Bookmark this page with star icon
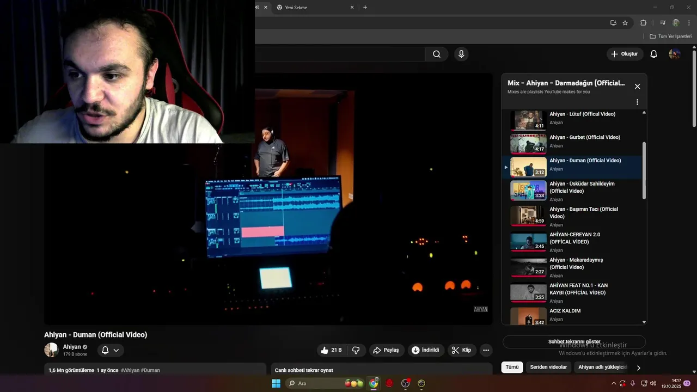This screenshot has width=697, height=392. coord(625,23)
